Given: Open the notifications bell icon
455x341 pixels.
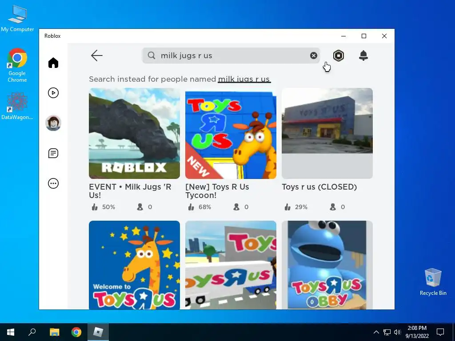Looking at the screenshot, I should pyautogui.click(x=363, y=56).
